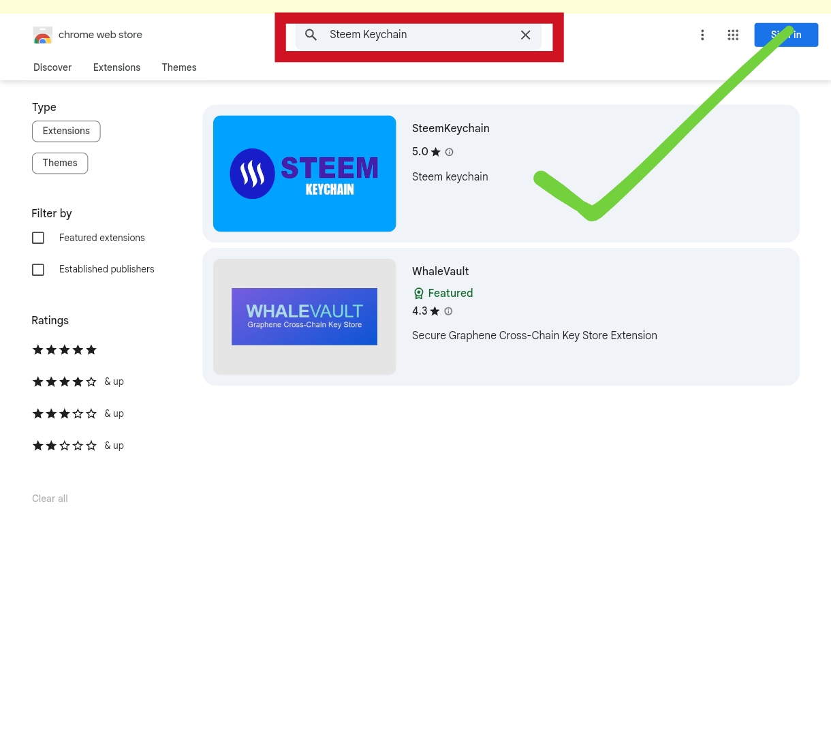
Task: Click the 'Filter by' heading text
Action: tap(52, 213)
